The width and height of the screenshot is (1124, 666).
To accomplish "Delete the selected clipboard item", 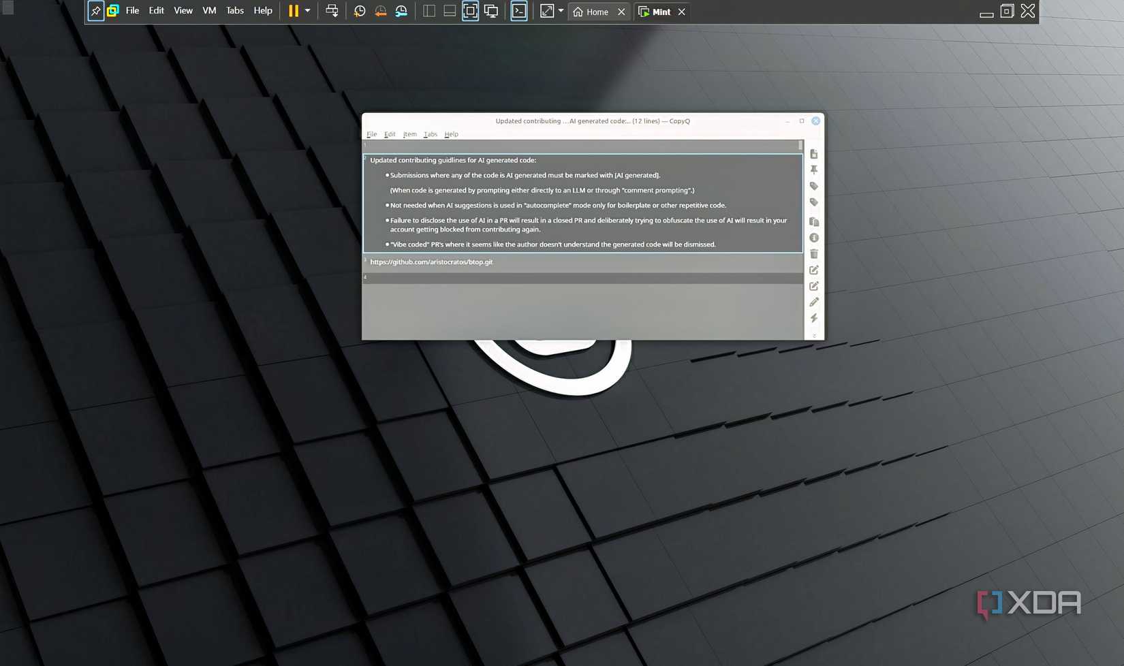I will click(x=813, y=253).
